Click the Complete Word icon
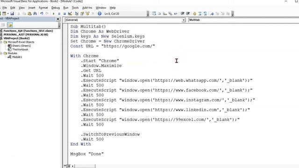 coord(176,14)
